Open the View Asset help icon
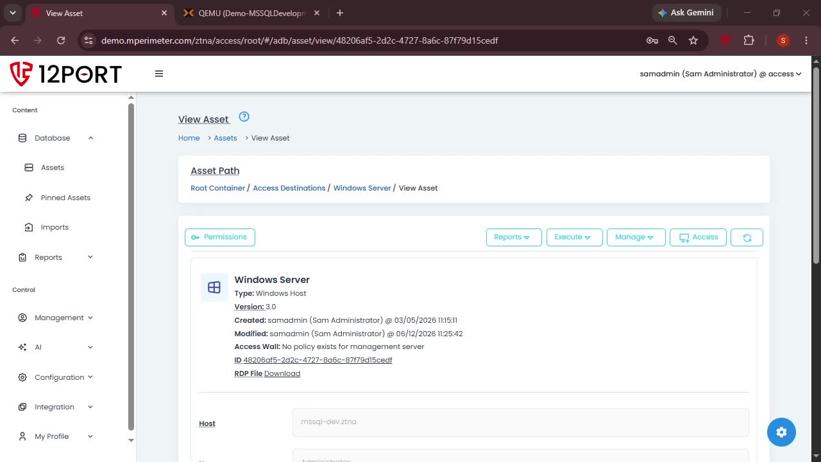Image resolution: width=821 pixels, height=462 pixels. (x=244, y=117)
